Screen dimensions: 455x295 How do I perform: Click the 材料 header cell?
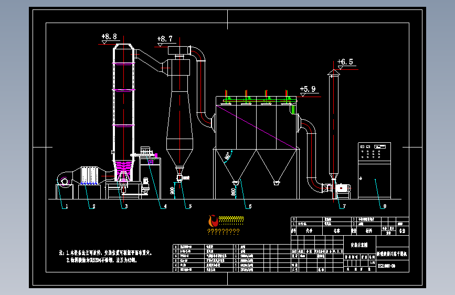(x=369, y=231)
